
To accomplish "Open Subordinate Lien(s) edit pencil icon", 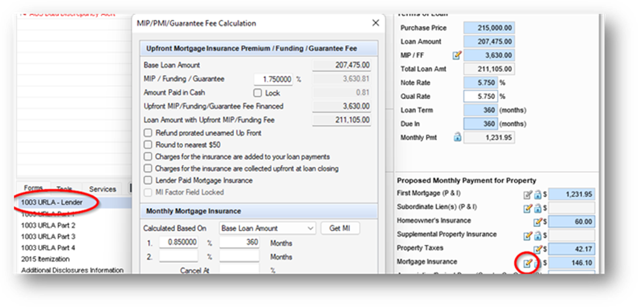I will pyautogui.click(x=528, y=208).
